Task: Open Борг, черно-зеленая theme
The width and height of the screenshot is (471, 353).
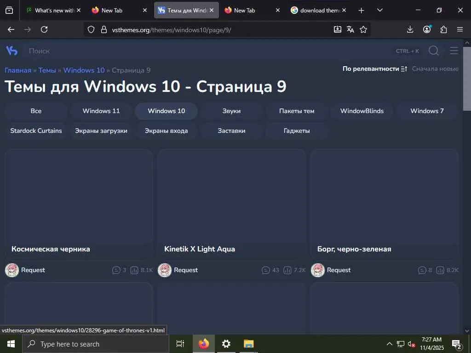Action: (354, 249)
